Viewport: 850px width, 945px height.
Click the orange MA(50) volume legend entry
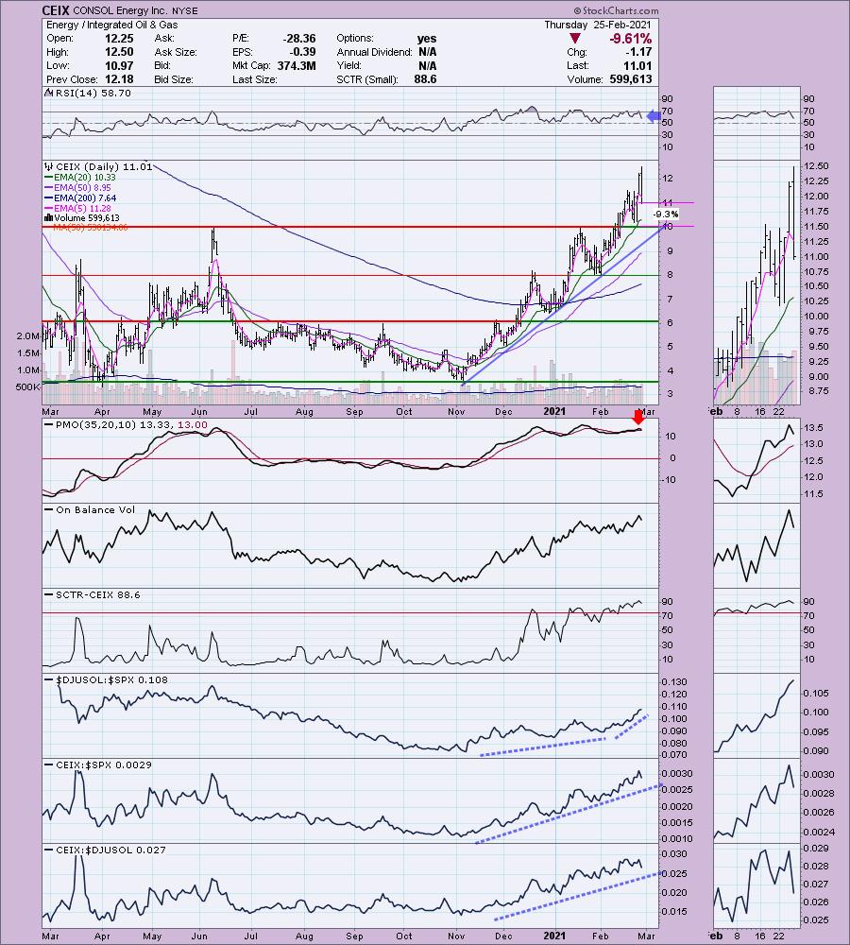click(x=91, y=228)
